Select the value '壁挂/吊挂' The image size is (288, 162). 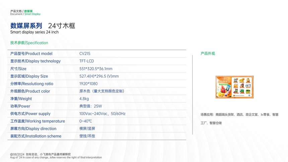(x=87, y=136)
